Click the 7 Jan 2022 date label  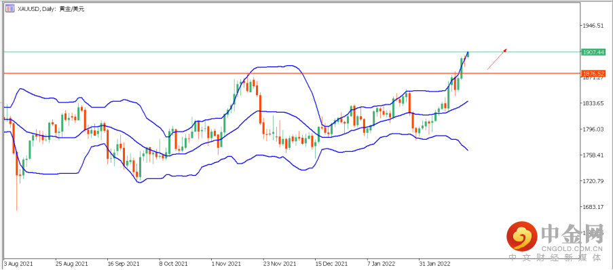382,263
